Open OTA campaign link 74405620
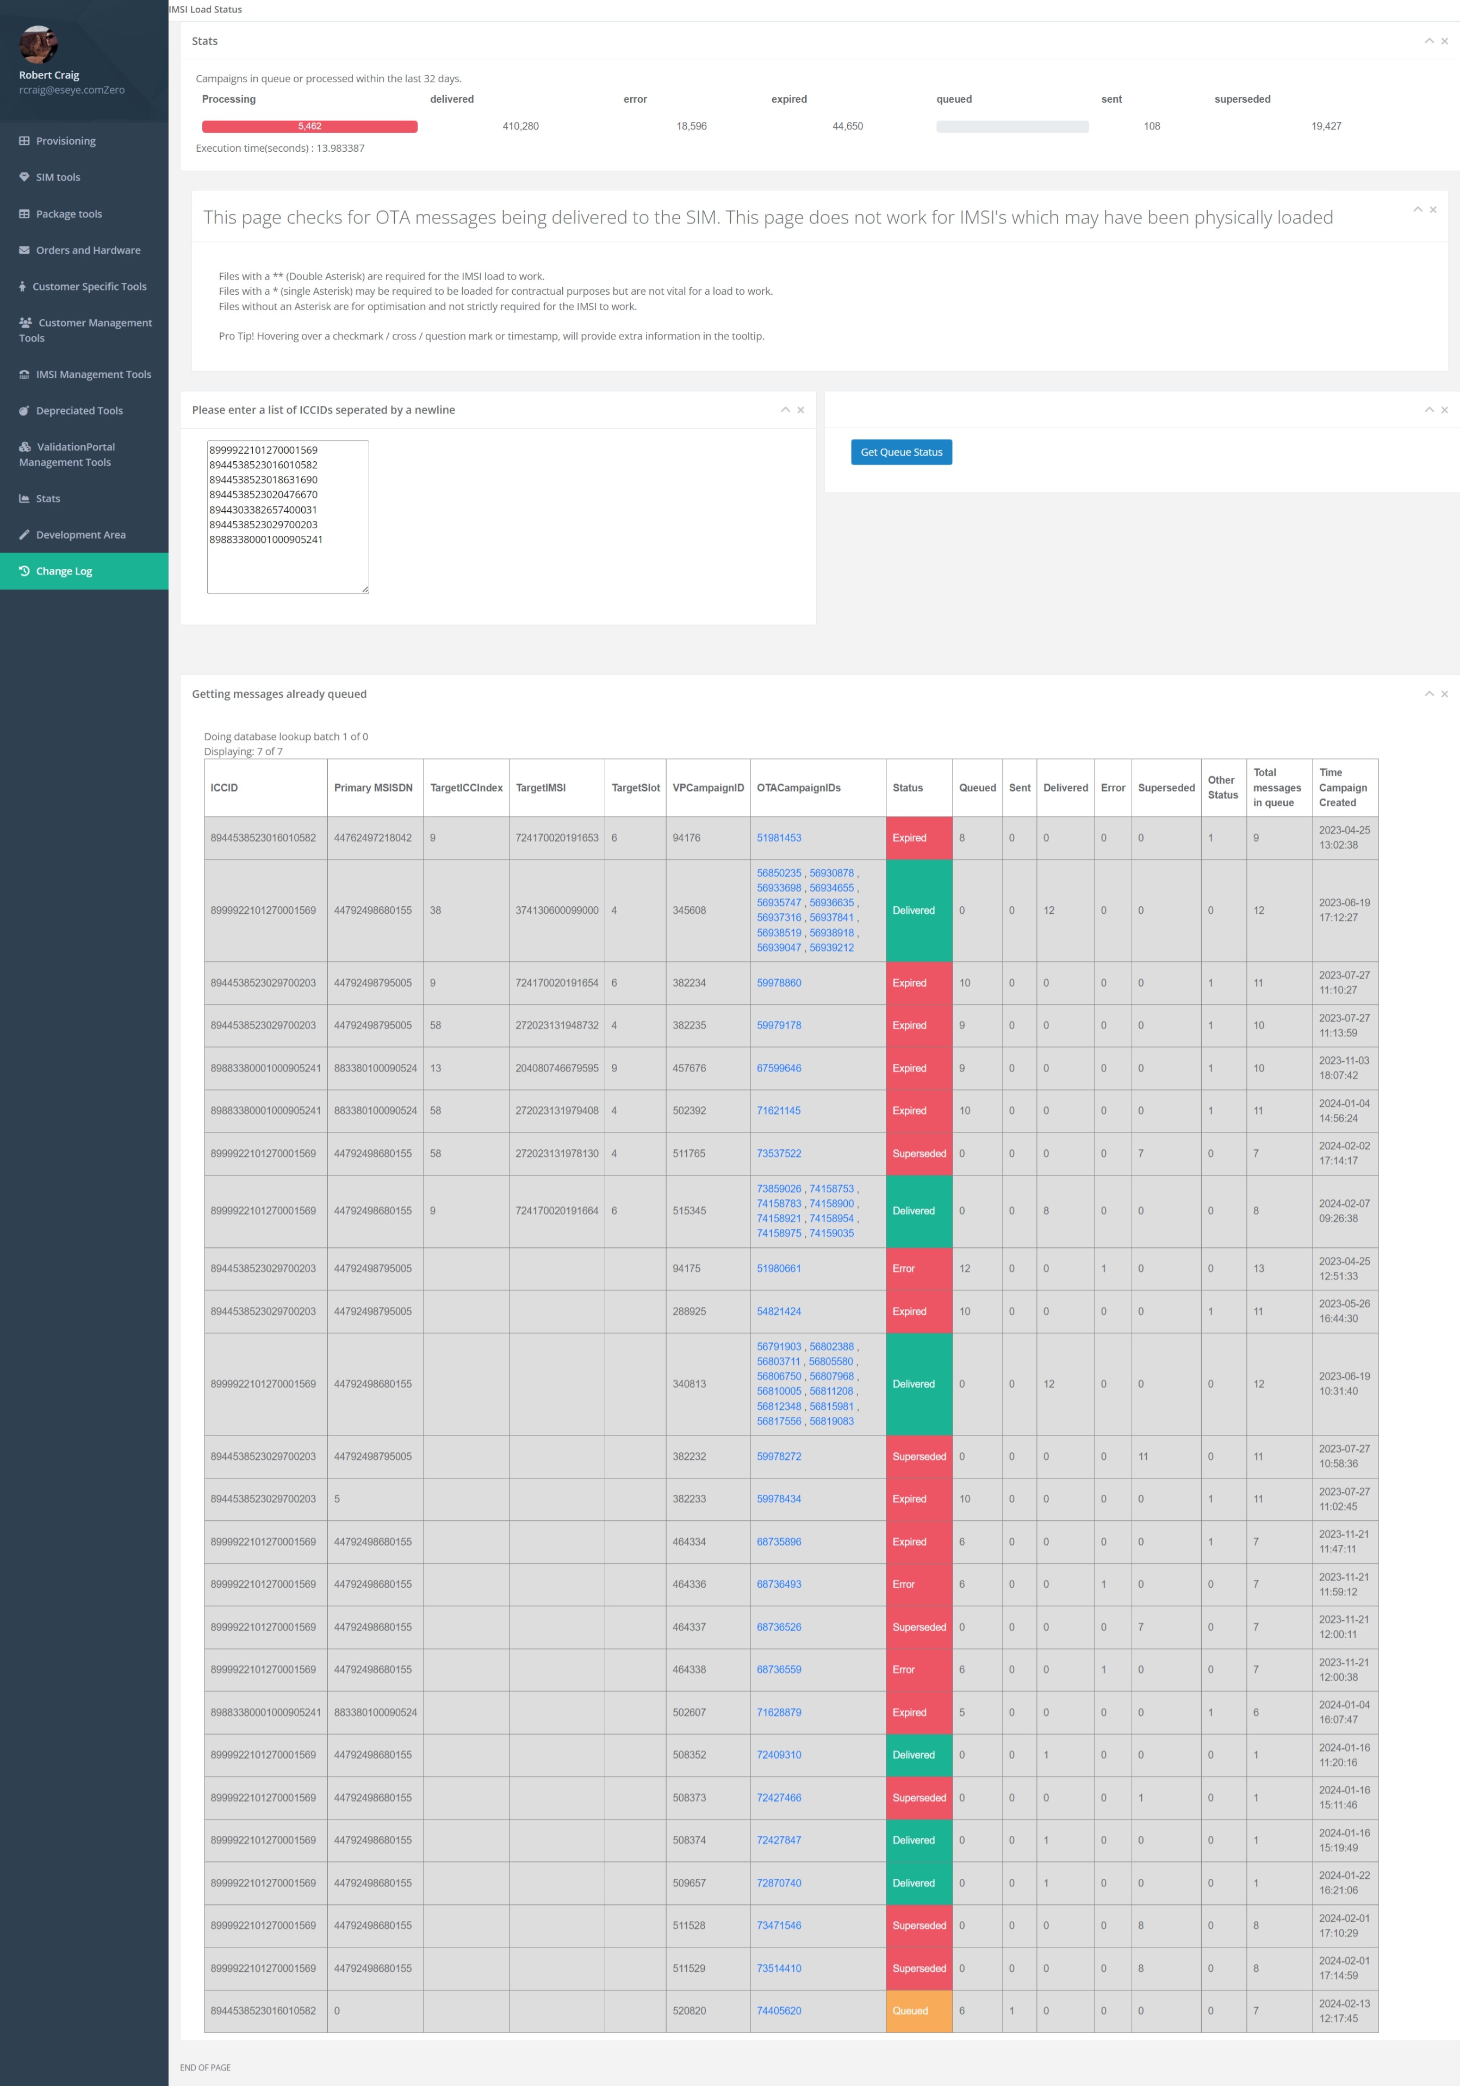This screenshot has width=1460, height=2086. pos(779,2010)
